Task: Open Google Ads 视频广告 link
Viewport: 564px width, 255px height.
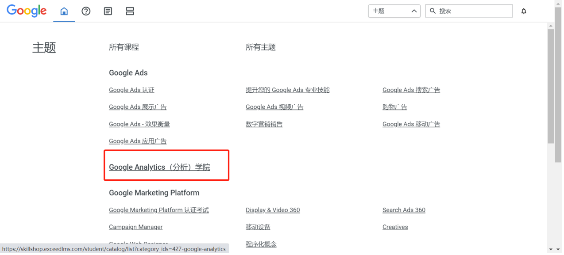Action: 274,107
